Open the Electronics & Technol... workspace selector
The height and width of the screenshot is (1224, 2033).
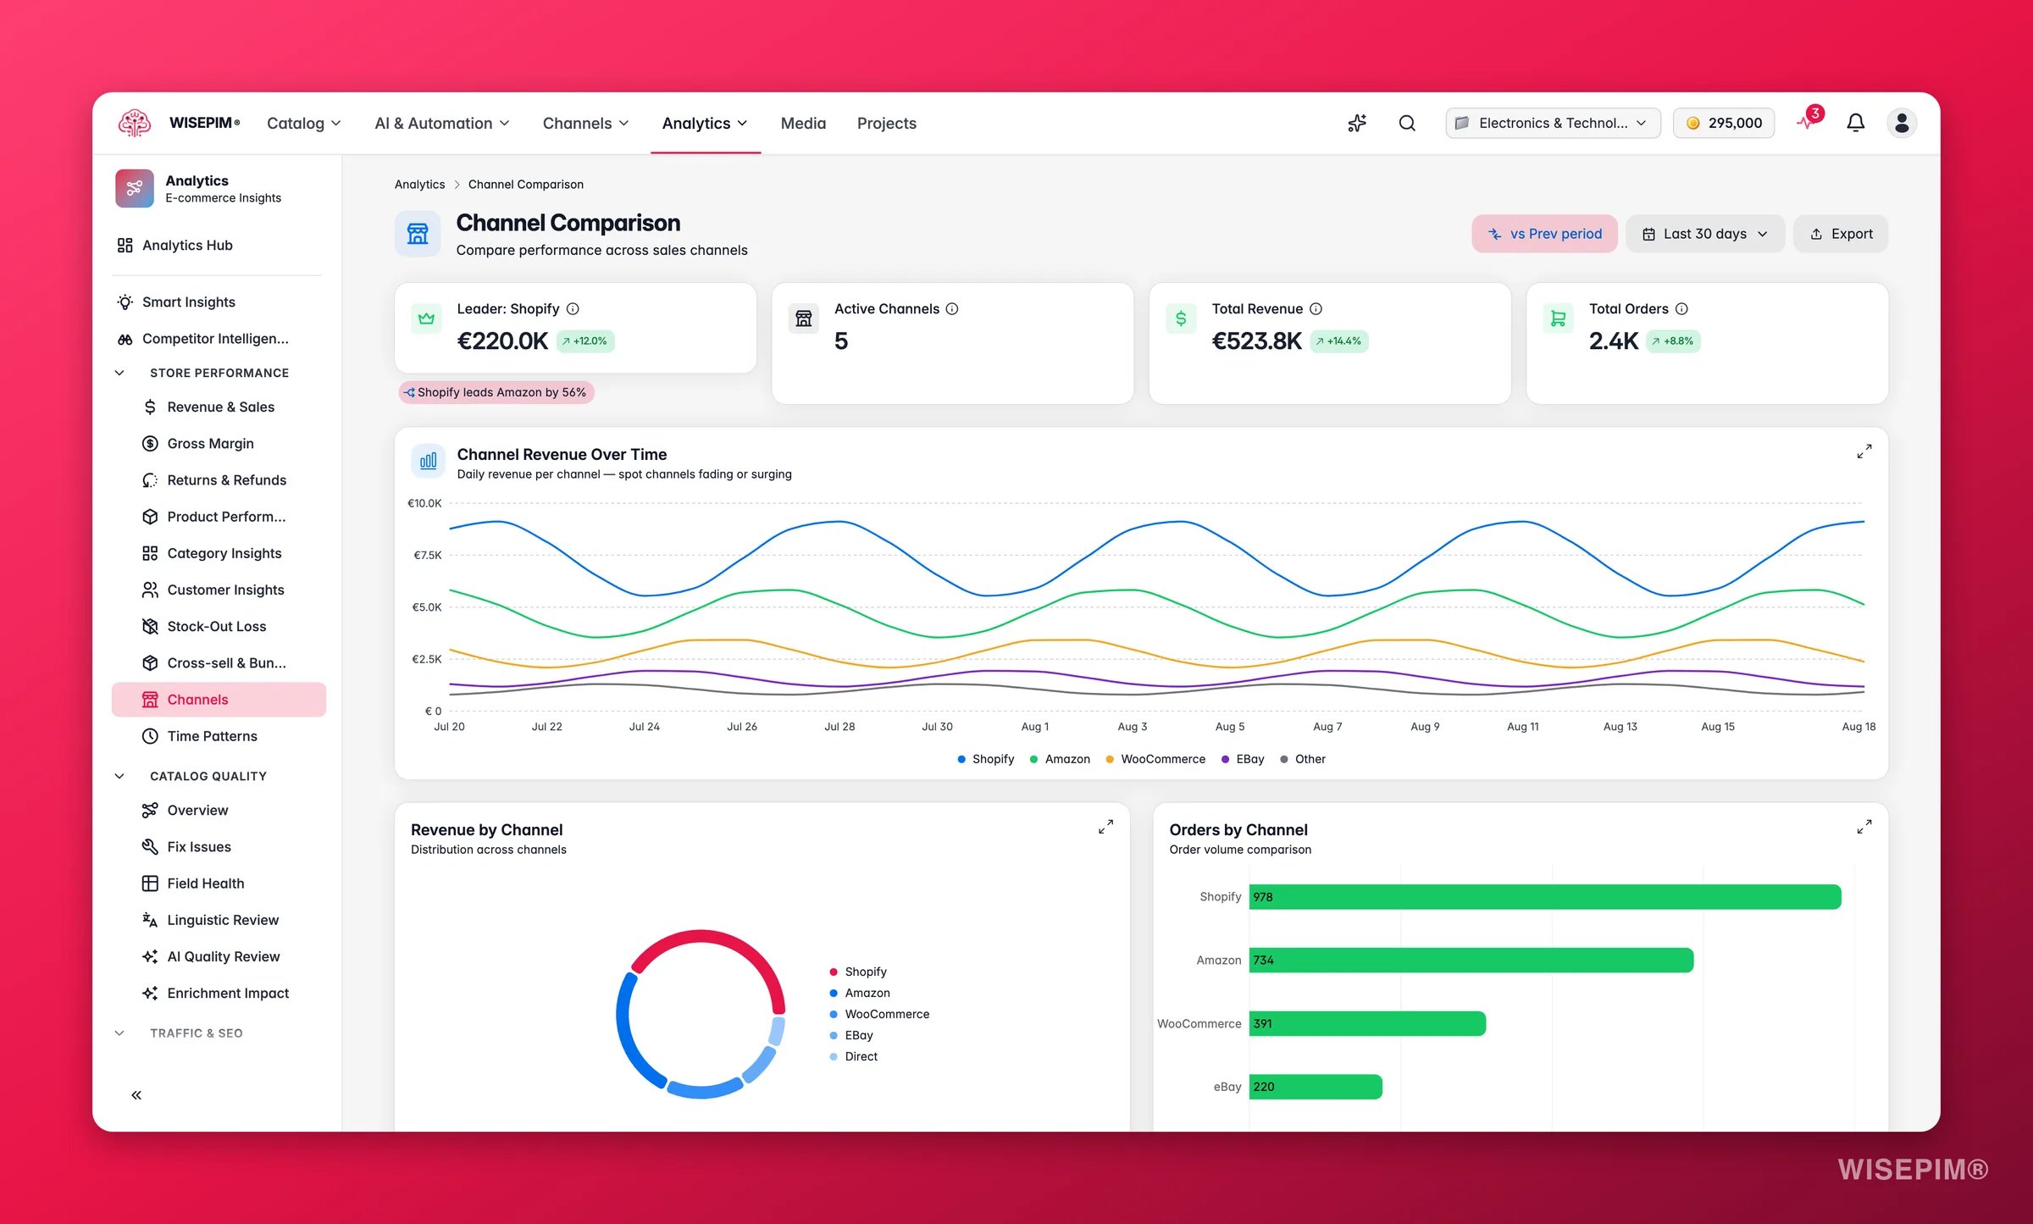(1553, 123)
